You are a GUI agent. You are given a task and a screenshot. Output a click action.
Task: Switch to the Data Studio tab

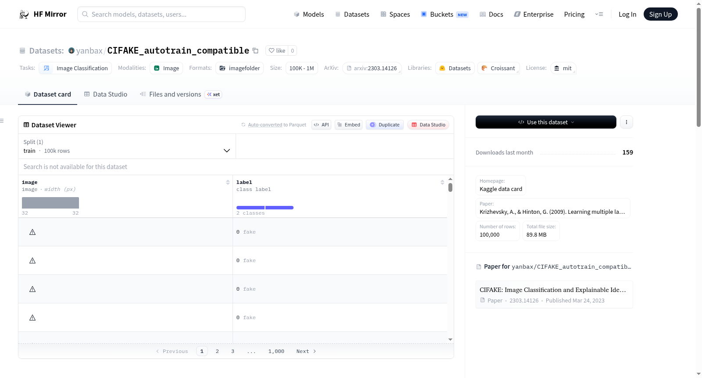point(106,94)
